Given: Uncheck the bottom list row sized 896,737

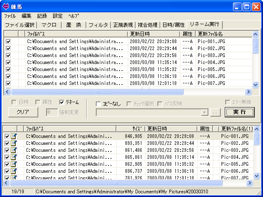Looking at the screenshot, I should 7,172.
